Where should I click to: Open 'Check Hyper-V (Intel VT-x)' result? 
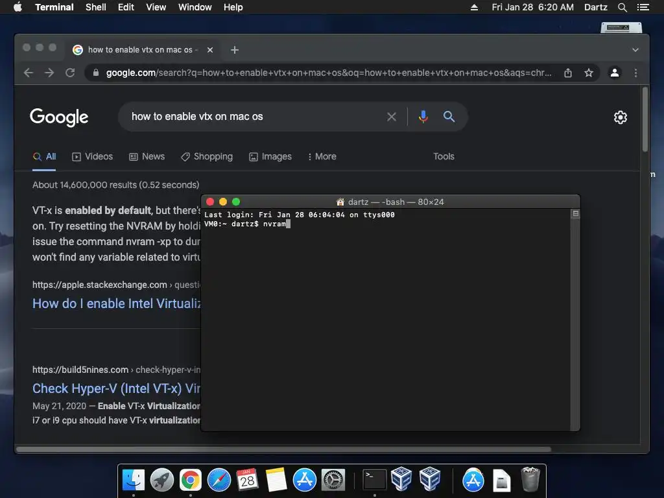[x=117, y=388]
